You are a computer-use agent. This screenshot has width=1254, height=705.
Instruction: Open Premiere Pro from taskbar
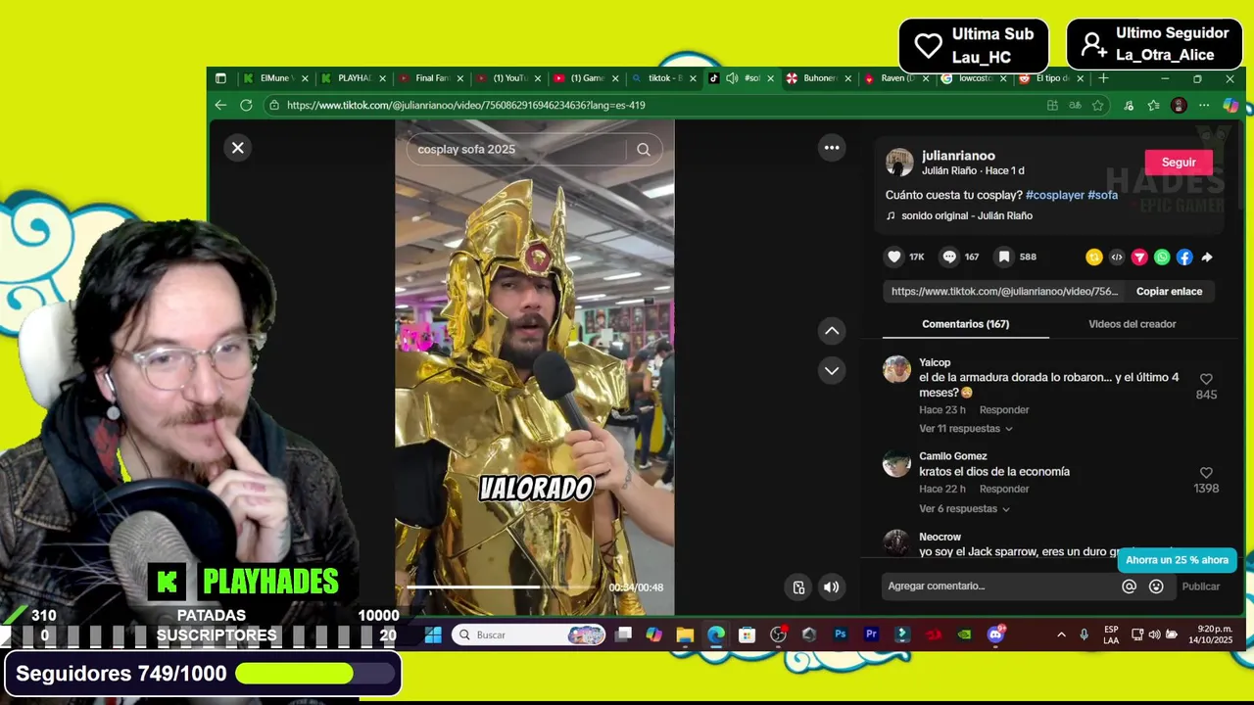871,634
